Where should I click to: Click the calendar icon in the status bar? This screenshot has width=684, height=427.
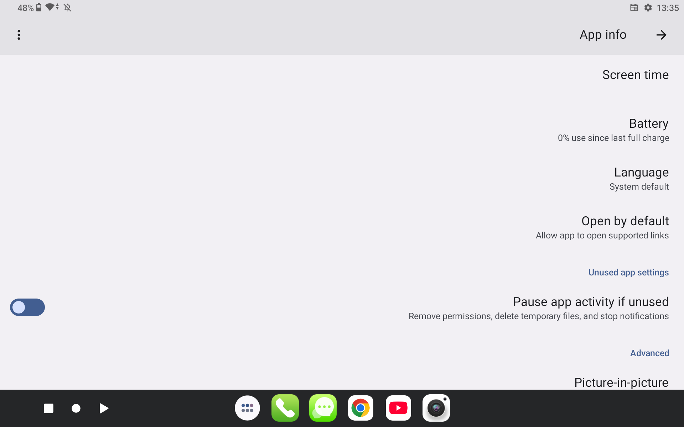click(634, 7)
